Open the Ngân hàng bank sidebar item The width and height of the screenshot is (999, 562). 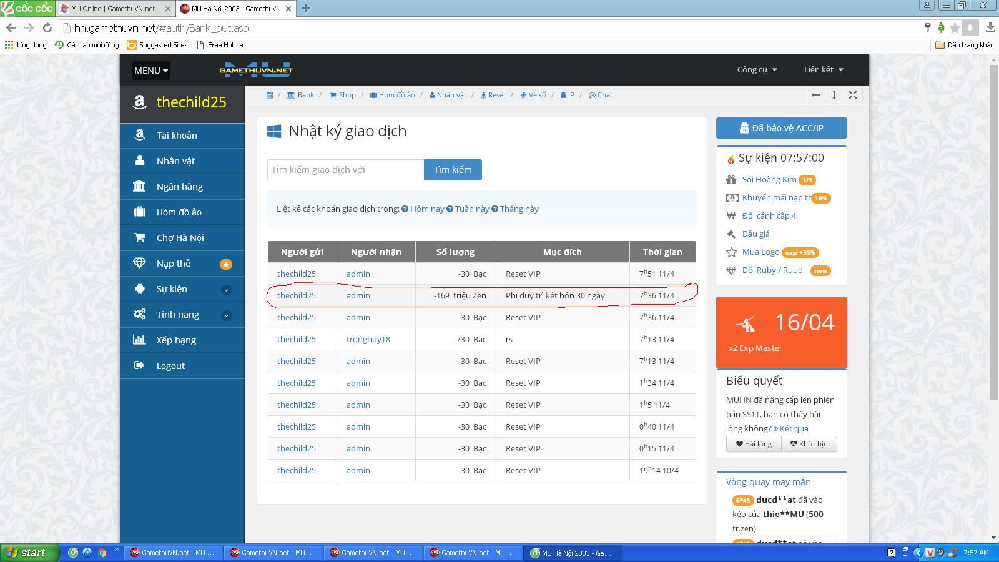(x=180, y=187)
